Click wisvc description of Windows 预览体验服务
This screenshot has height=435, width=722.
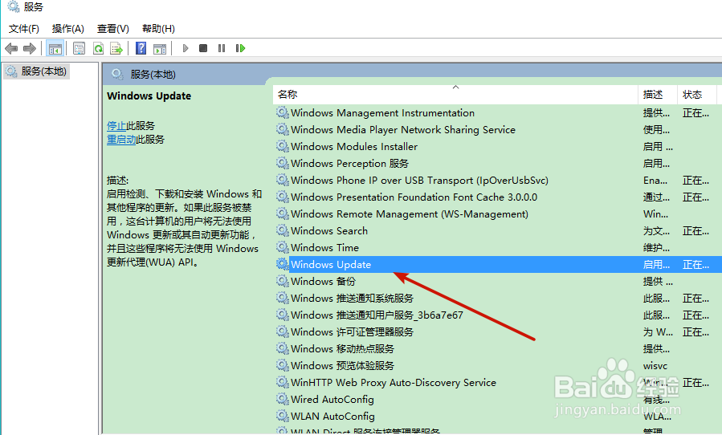pyautogui.click(x=655, y=366)
